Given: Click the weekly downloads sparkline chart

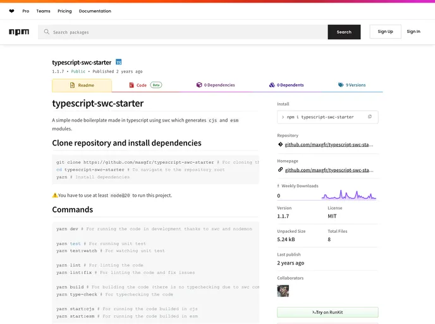Looking at the screenshot, I should (x=349, y=195).
